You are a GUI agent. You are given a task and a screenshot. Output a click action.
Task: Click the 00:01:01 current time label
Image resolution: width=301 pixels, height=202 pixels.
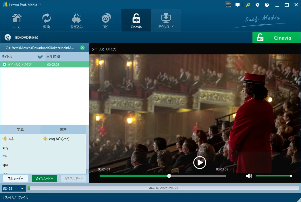click(104, 169)
